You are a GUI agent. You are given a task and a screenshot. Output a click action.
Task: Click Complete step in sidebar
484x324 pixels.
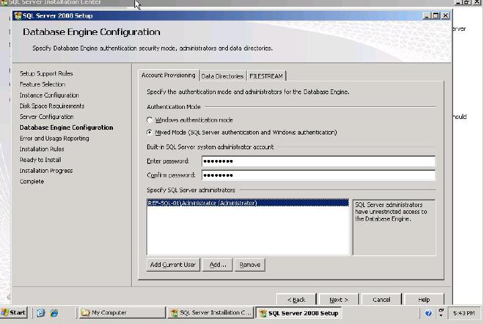(32, 181)
